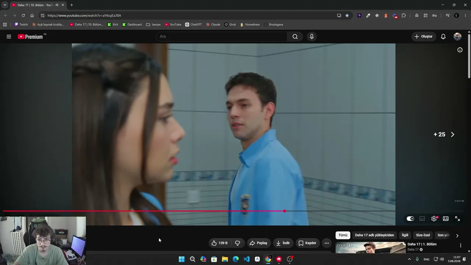Screen dimensions: 471x265
Task: Start voice search with the microphone
Action: coord(312,36)
